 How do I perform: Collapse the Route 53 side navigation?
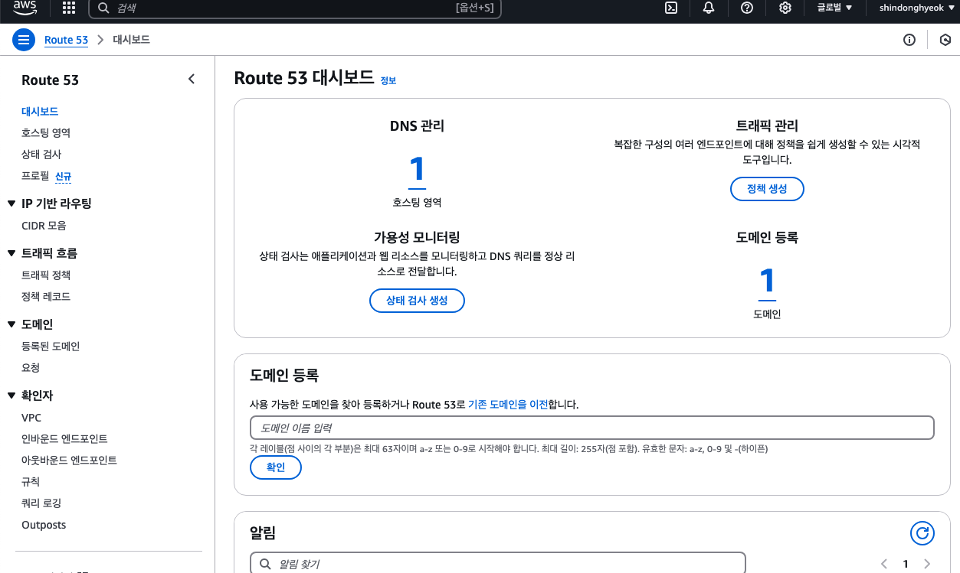192,80
